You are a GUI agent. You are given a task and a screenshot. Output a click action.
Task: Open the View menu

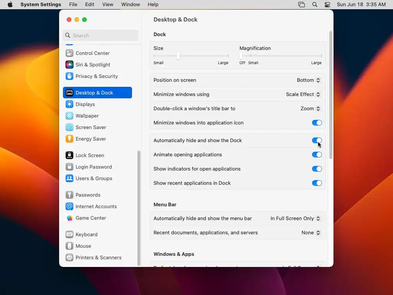(x=107, y=5)
